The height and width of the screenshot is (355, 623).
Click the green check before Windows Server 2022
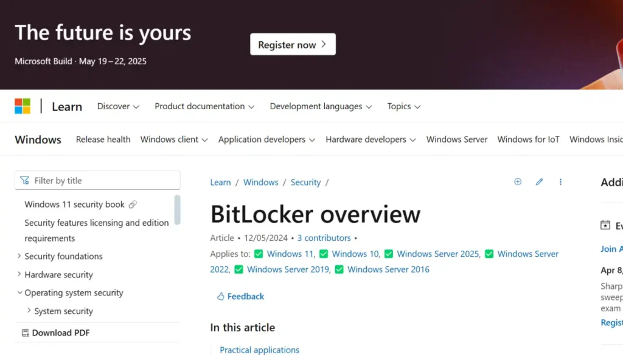[x=489, y=254]
